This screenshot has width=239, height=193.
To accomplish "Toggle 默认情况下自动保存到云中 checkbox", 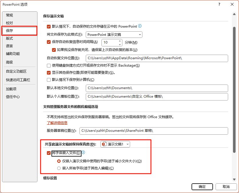I will pyautogui.click(x=49, y=26).
